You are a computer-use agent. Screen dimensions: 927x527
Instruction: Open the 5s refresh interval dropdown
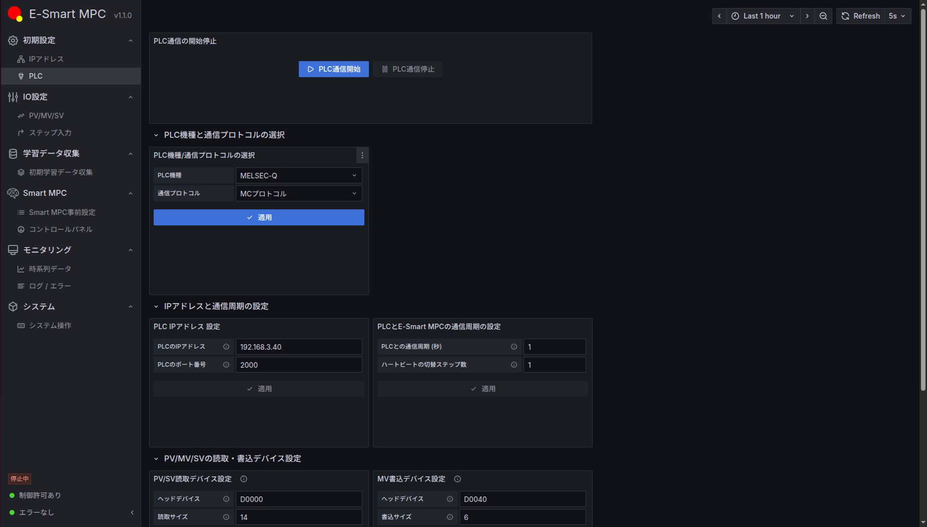897,16
